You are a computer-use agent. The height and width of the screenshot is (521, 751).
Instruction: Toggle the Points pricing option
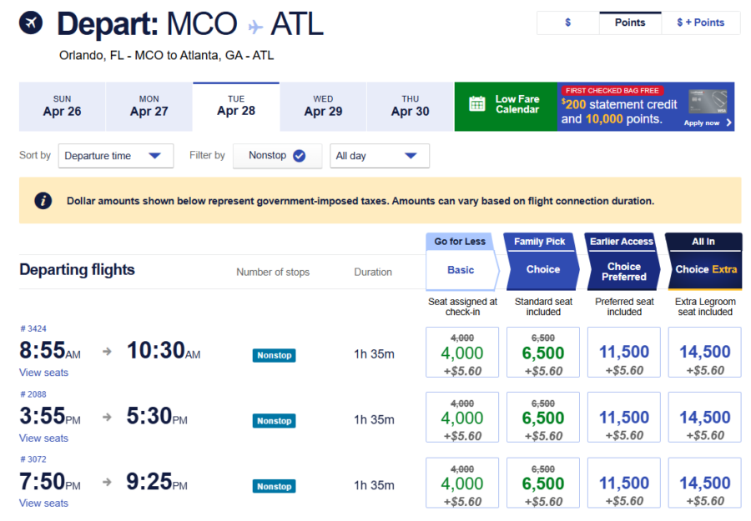[630, 23]
